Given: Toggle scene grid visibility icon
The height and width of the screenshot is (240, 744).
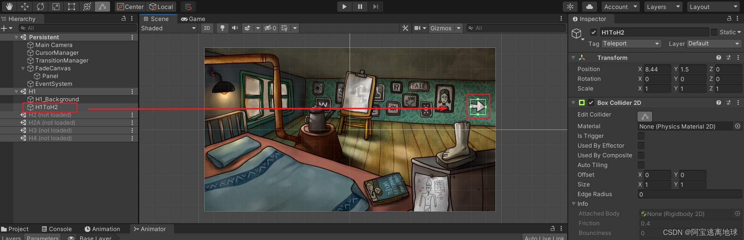Looking at the screenshot, I should pyautogui.click(x=284, y=28).
